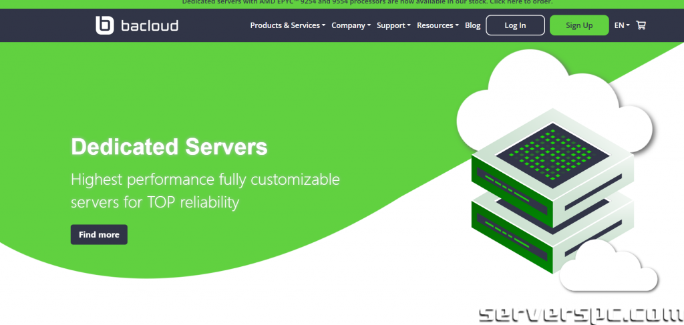Open the Resources dropdown menu

pyautogui.click(x=438, y=25)
